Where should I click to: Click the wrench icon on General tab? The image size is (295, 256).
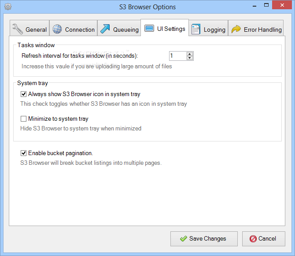coord(17,29)
